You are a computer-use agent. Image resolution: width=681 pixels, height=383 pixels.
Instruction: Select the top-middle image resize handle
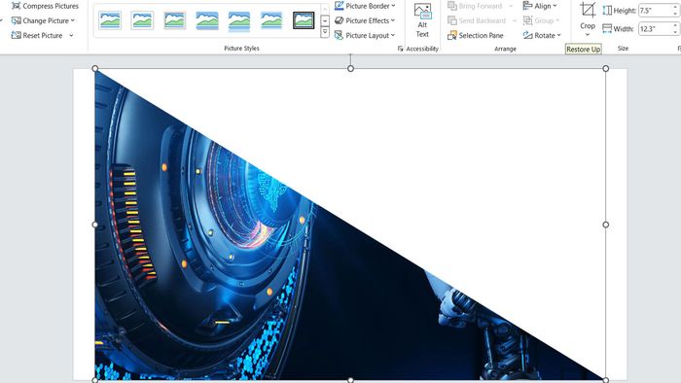[x=350, y=69]
